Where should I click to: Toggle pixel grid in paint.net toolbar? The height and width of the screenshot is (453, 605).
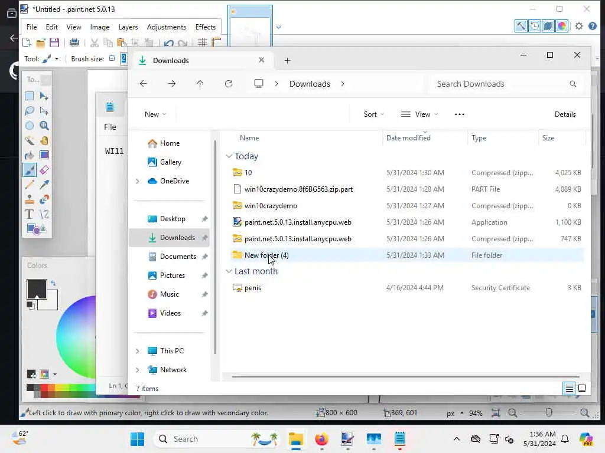click(x=202, y=42)
